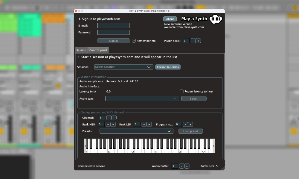Screen dimensions: 299x179
Task: Decrease the Bank LSB value
Action: click(144, 124)
